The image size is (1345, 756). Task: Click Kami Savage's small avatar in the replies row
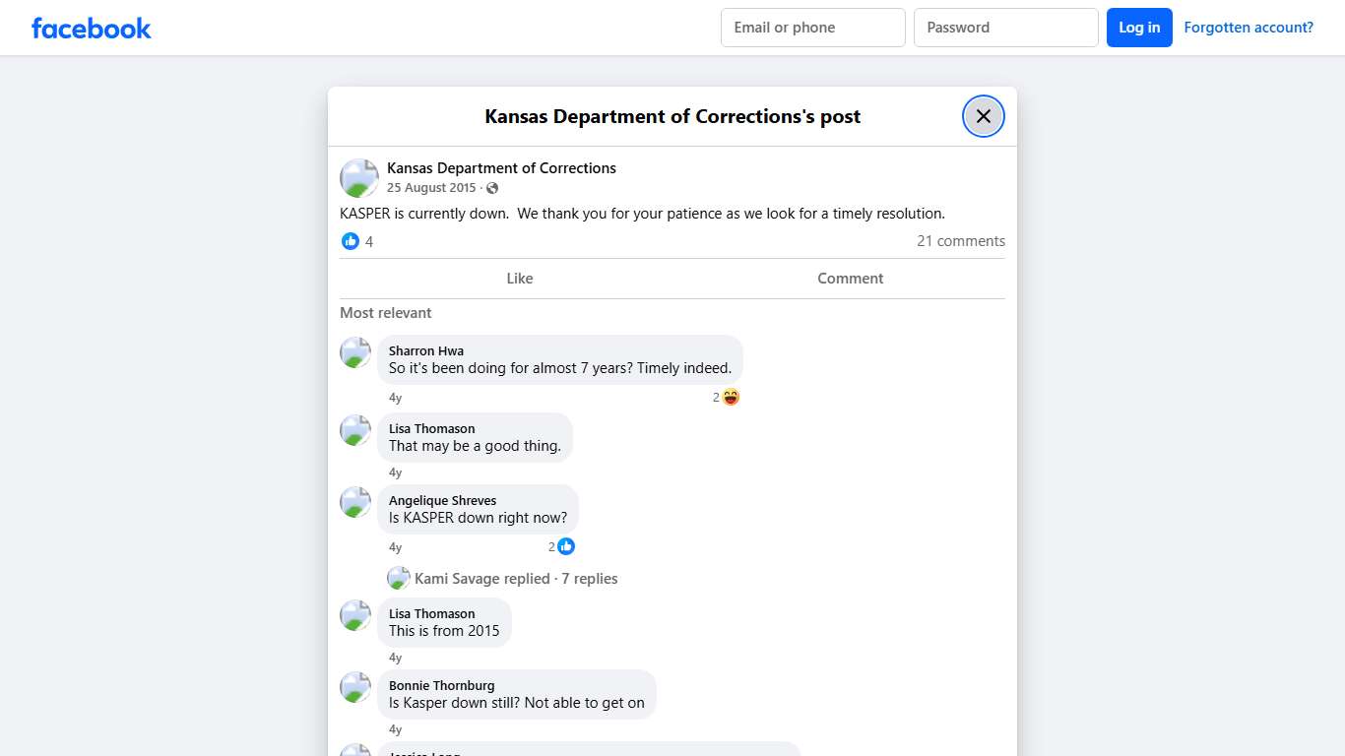(398, 578)
